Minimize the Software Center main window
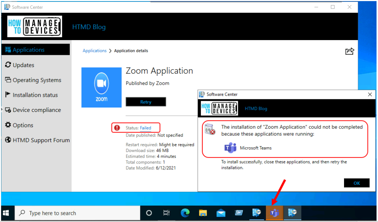The width and height of the screenshot is (378, 222). pyautogui.click(x=316, y=7)
